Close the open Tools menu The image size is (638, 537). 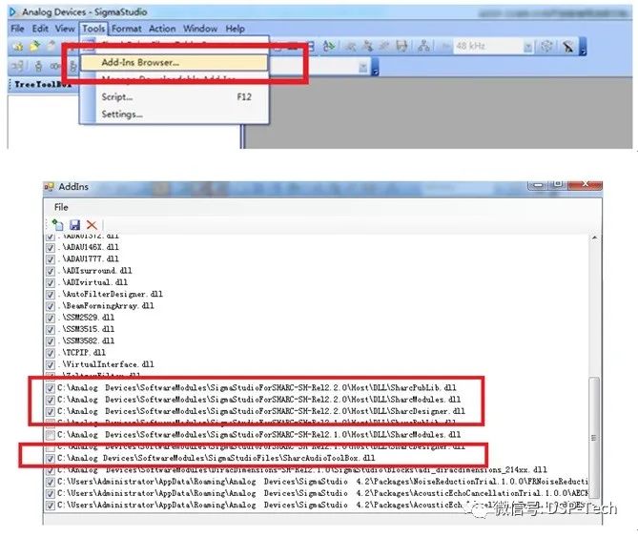click(x=93, y=29)
